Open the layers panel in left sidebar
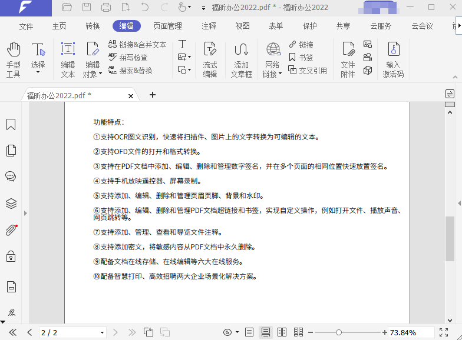Screen dimensions: 462x340 (11, 204)
